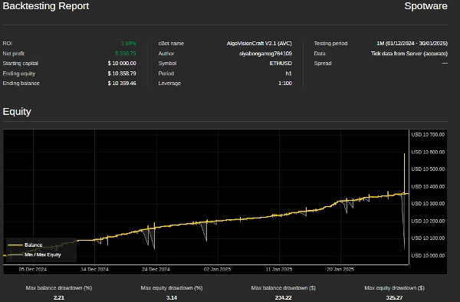Click the Testing period label
The height and width of the screenshot is (302, 460).
point(330,44)
